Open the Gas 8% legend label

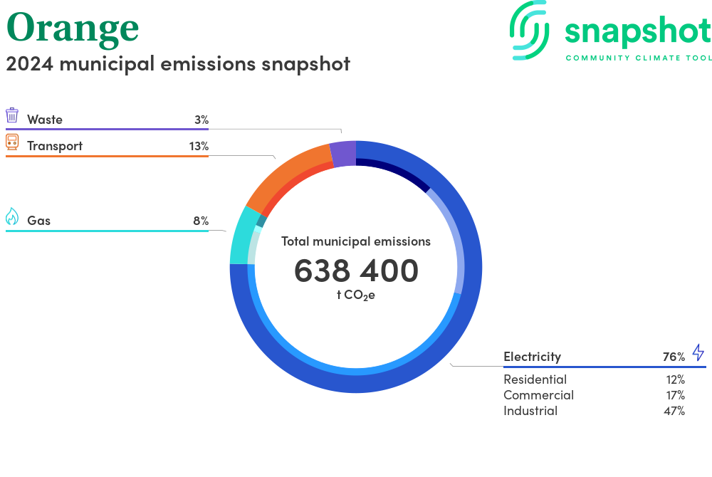tap(107, 221)
